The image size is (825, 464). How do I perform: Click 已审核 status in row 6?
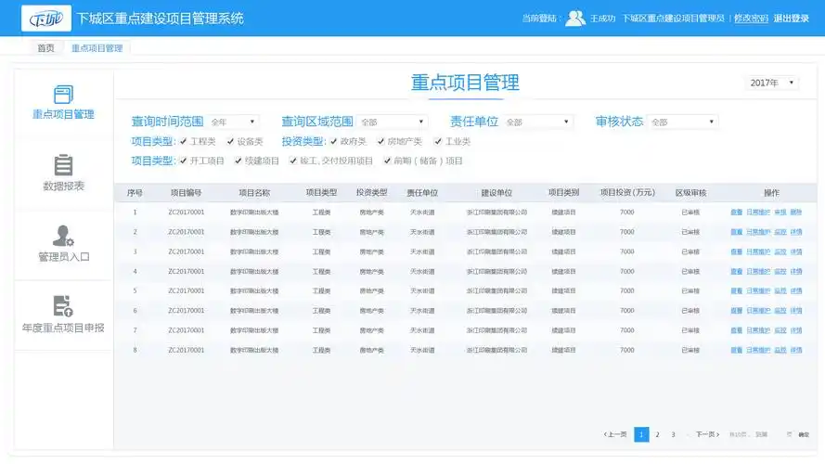pyautogui.click(x=690, y=311)
